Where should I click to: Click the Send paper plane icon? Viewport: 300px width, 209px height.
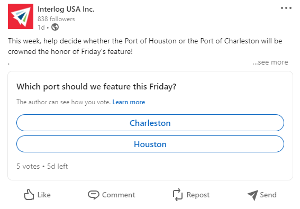(252, 195)
